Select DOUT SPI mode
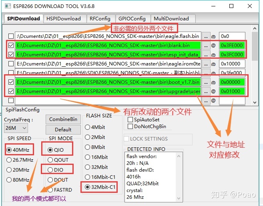263x206 pixels. (58, 180)
